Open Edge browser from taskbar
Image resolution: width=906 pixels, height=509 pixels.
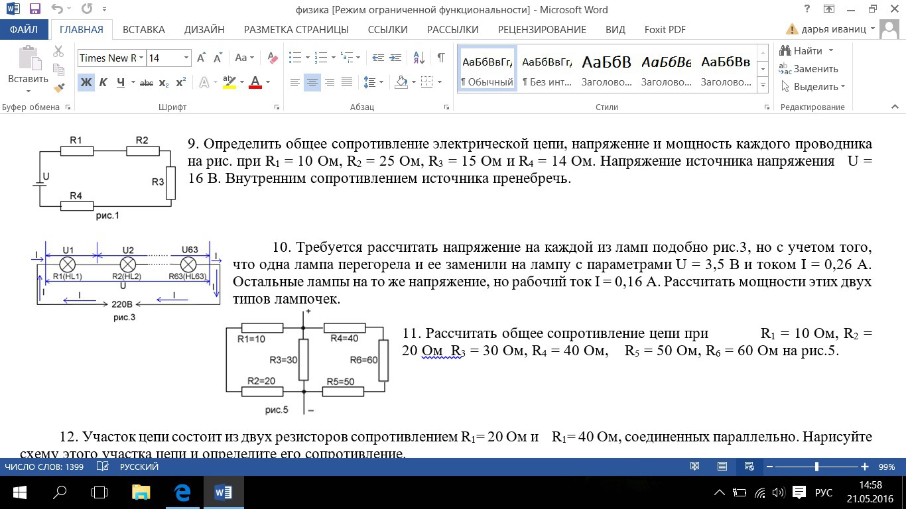coord(182,492)
